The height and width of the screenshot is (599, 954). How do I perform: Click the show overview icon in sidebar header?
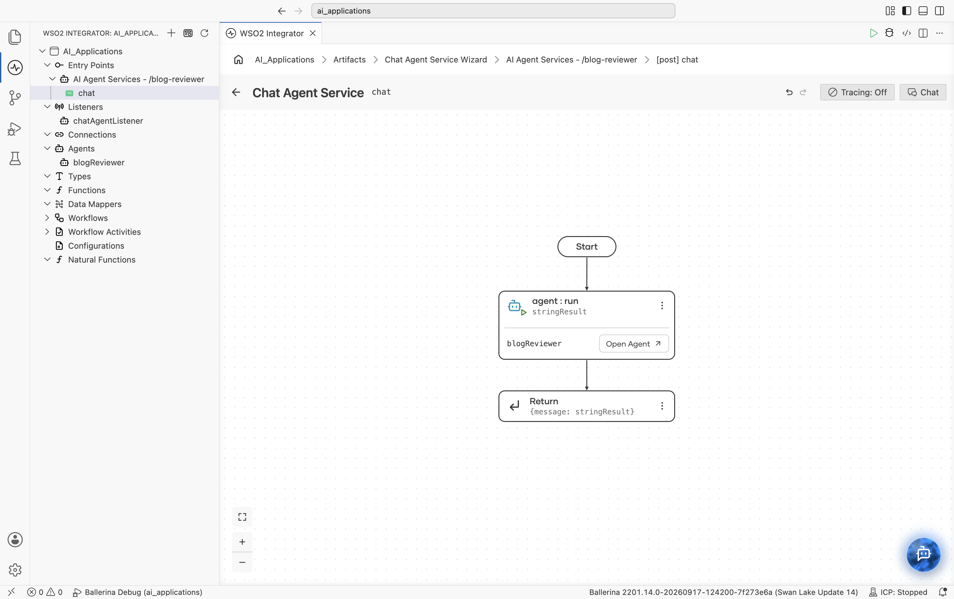click(188, 33)
